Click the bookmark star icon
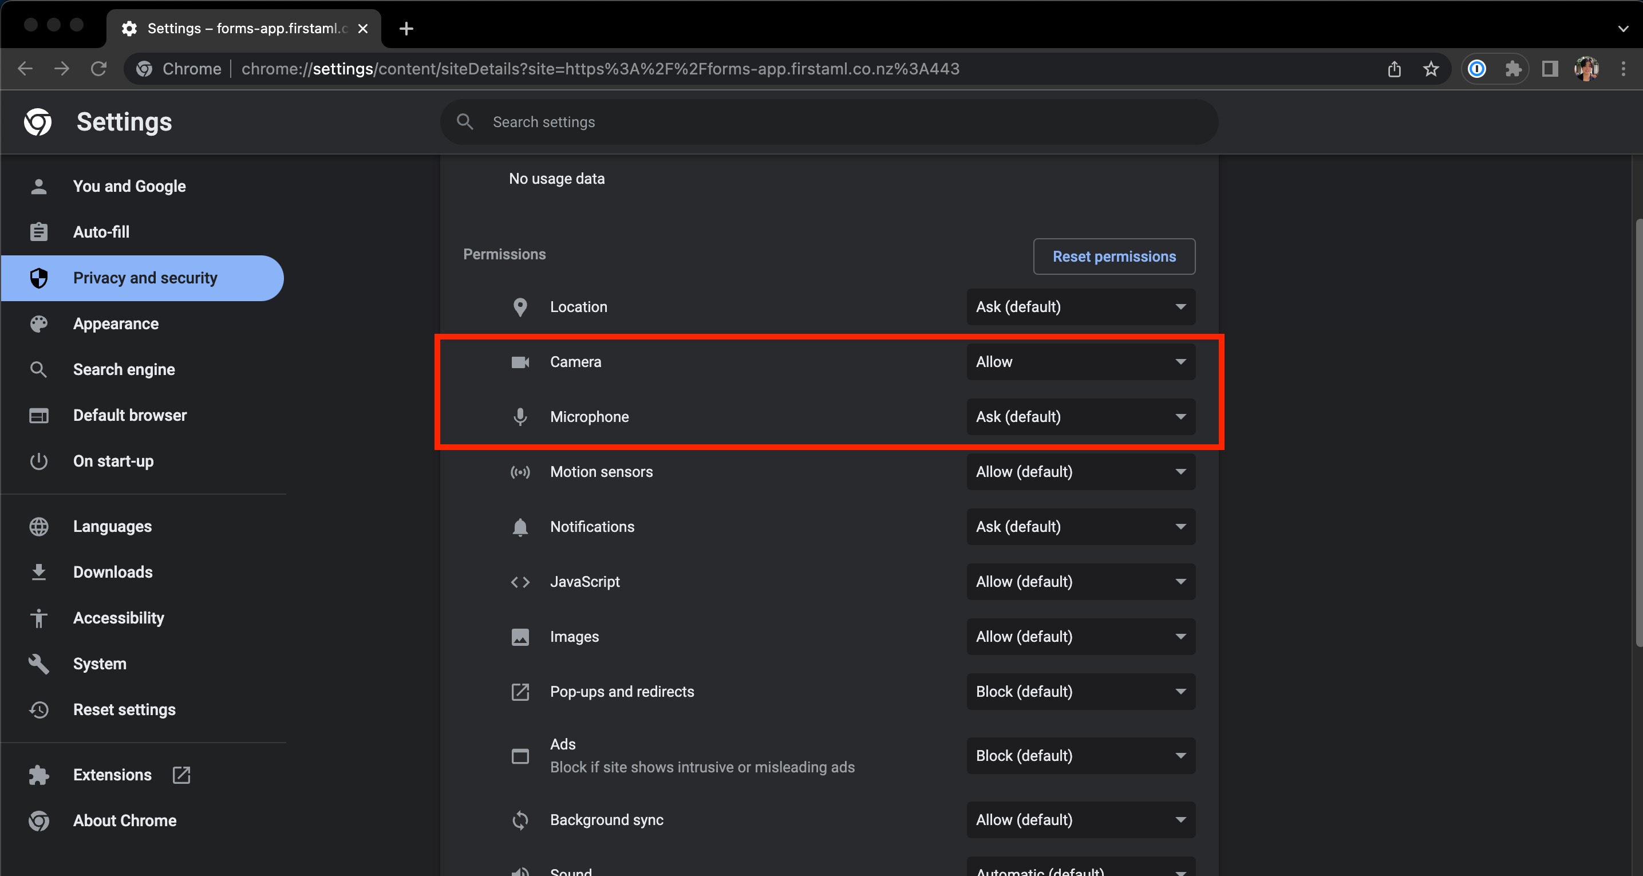 pyautogui.click(x=1431, y=69)
